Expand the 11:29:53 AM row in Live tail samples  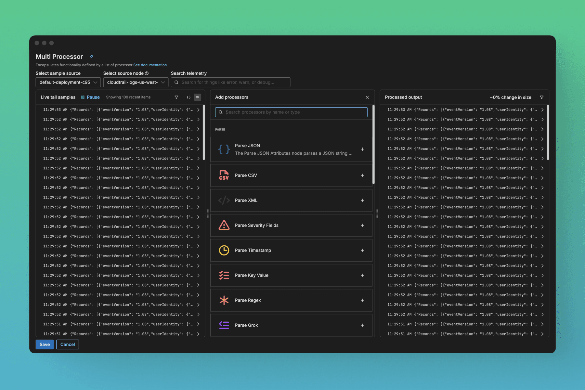pyautogui.click(x=198, y=110)
